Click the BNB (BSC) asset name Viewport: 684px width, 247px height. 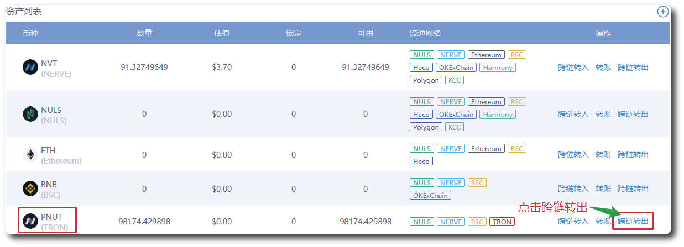point(51,189)
